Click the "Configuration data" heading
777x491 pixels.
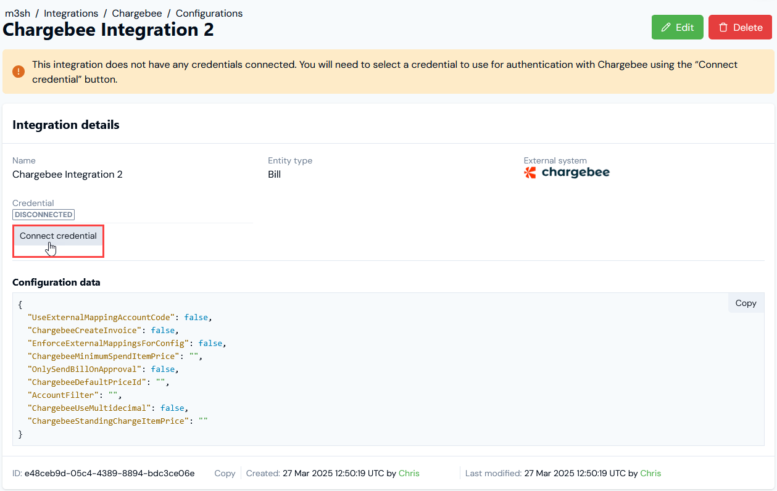(56, 282)
